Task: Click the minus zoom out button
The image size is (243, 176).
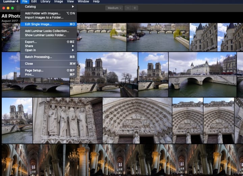Action: click(x=128, y=8)
